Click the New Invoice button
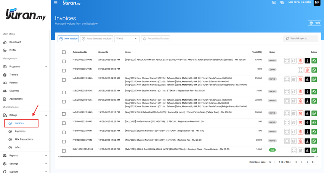 [x=68, y=38]
